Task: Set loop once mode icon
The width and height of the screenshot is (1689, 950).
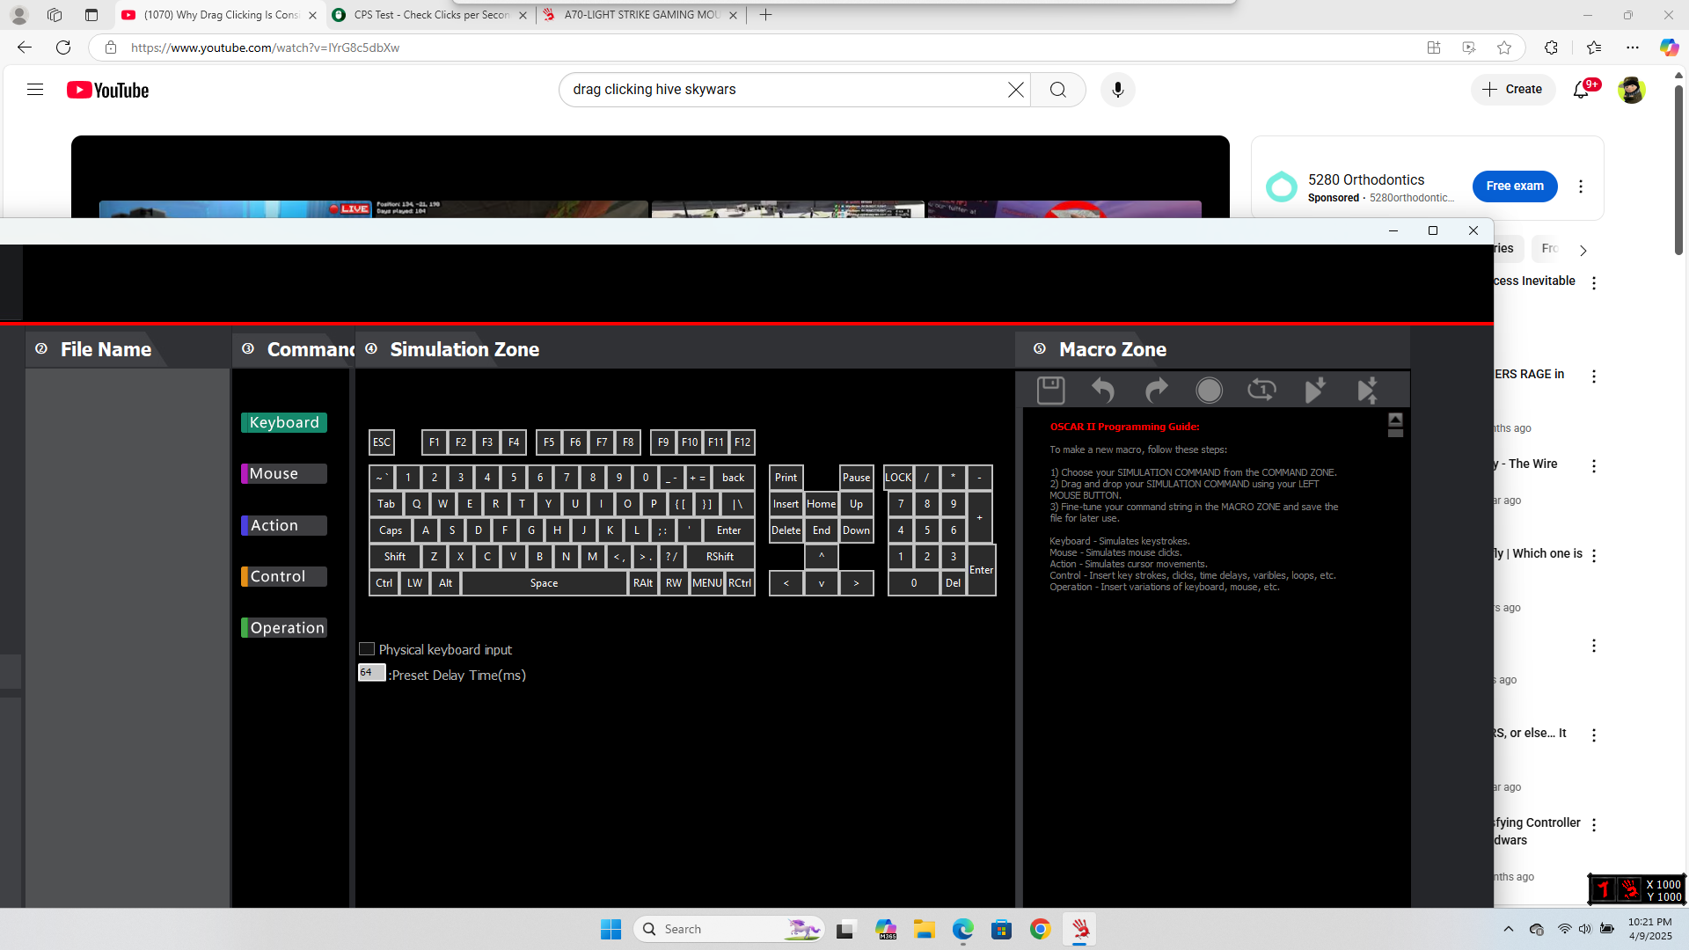Action: click(x=1261, y=390)
